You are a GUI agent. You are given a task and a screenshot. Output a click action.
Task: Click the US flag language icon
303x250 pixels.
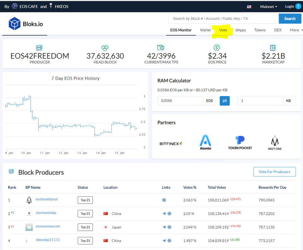(x=249, y=7)
